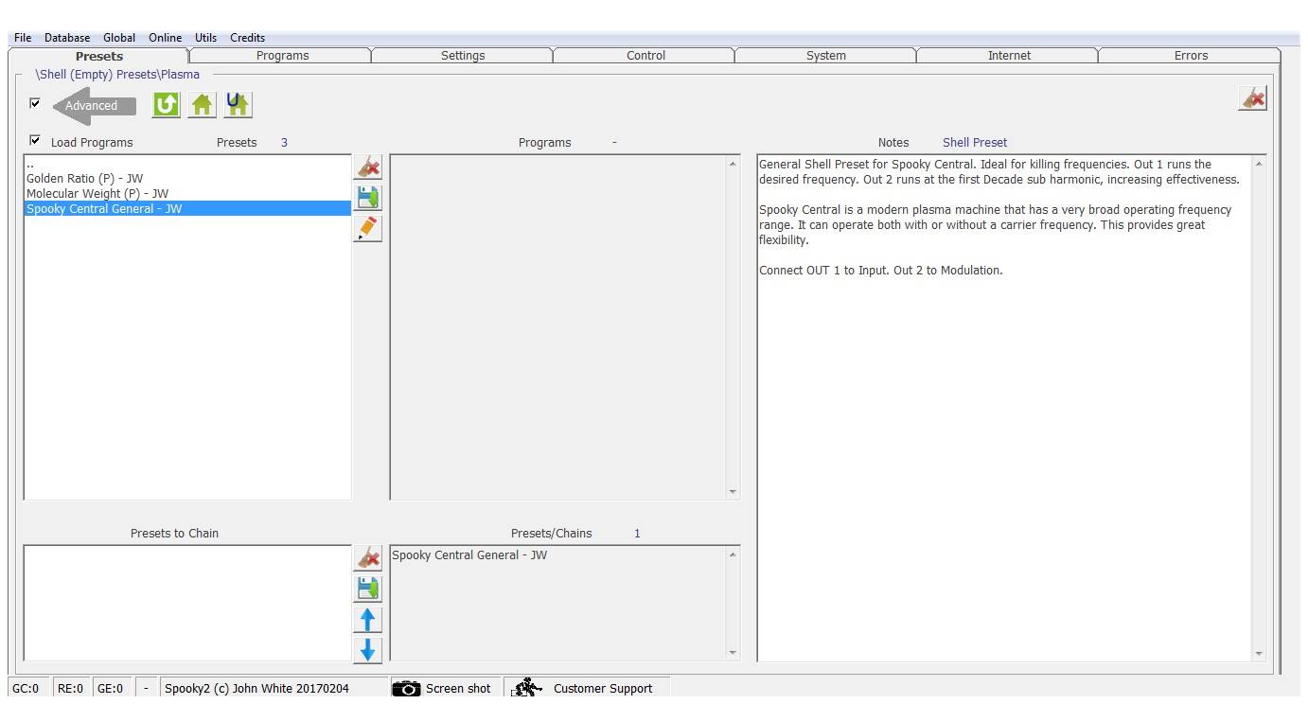Switch to the Errors tab
The image size is (1308, 704).
(1191, 56)
